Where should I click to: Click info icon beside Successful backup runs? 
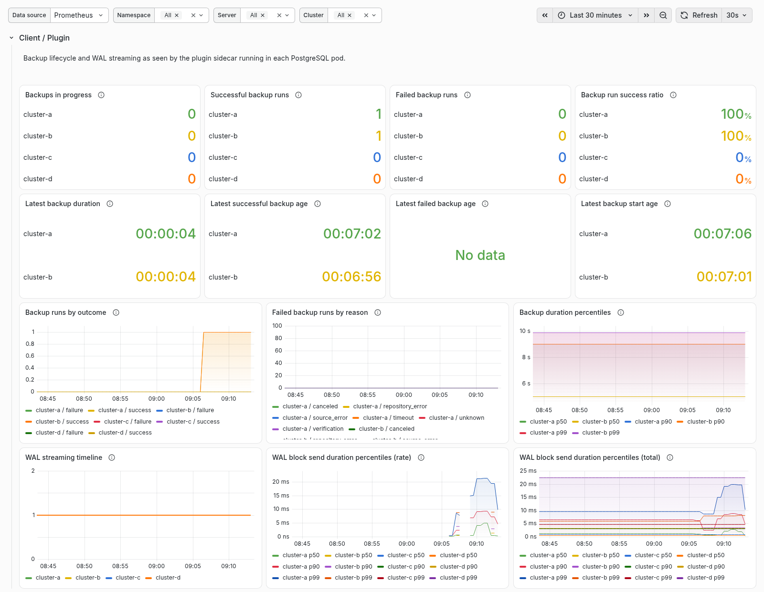click(x=298, y=95)
